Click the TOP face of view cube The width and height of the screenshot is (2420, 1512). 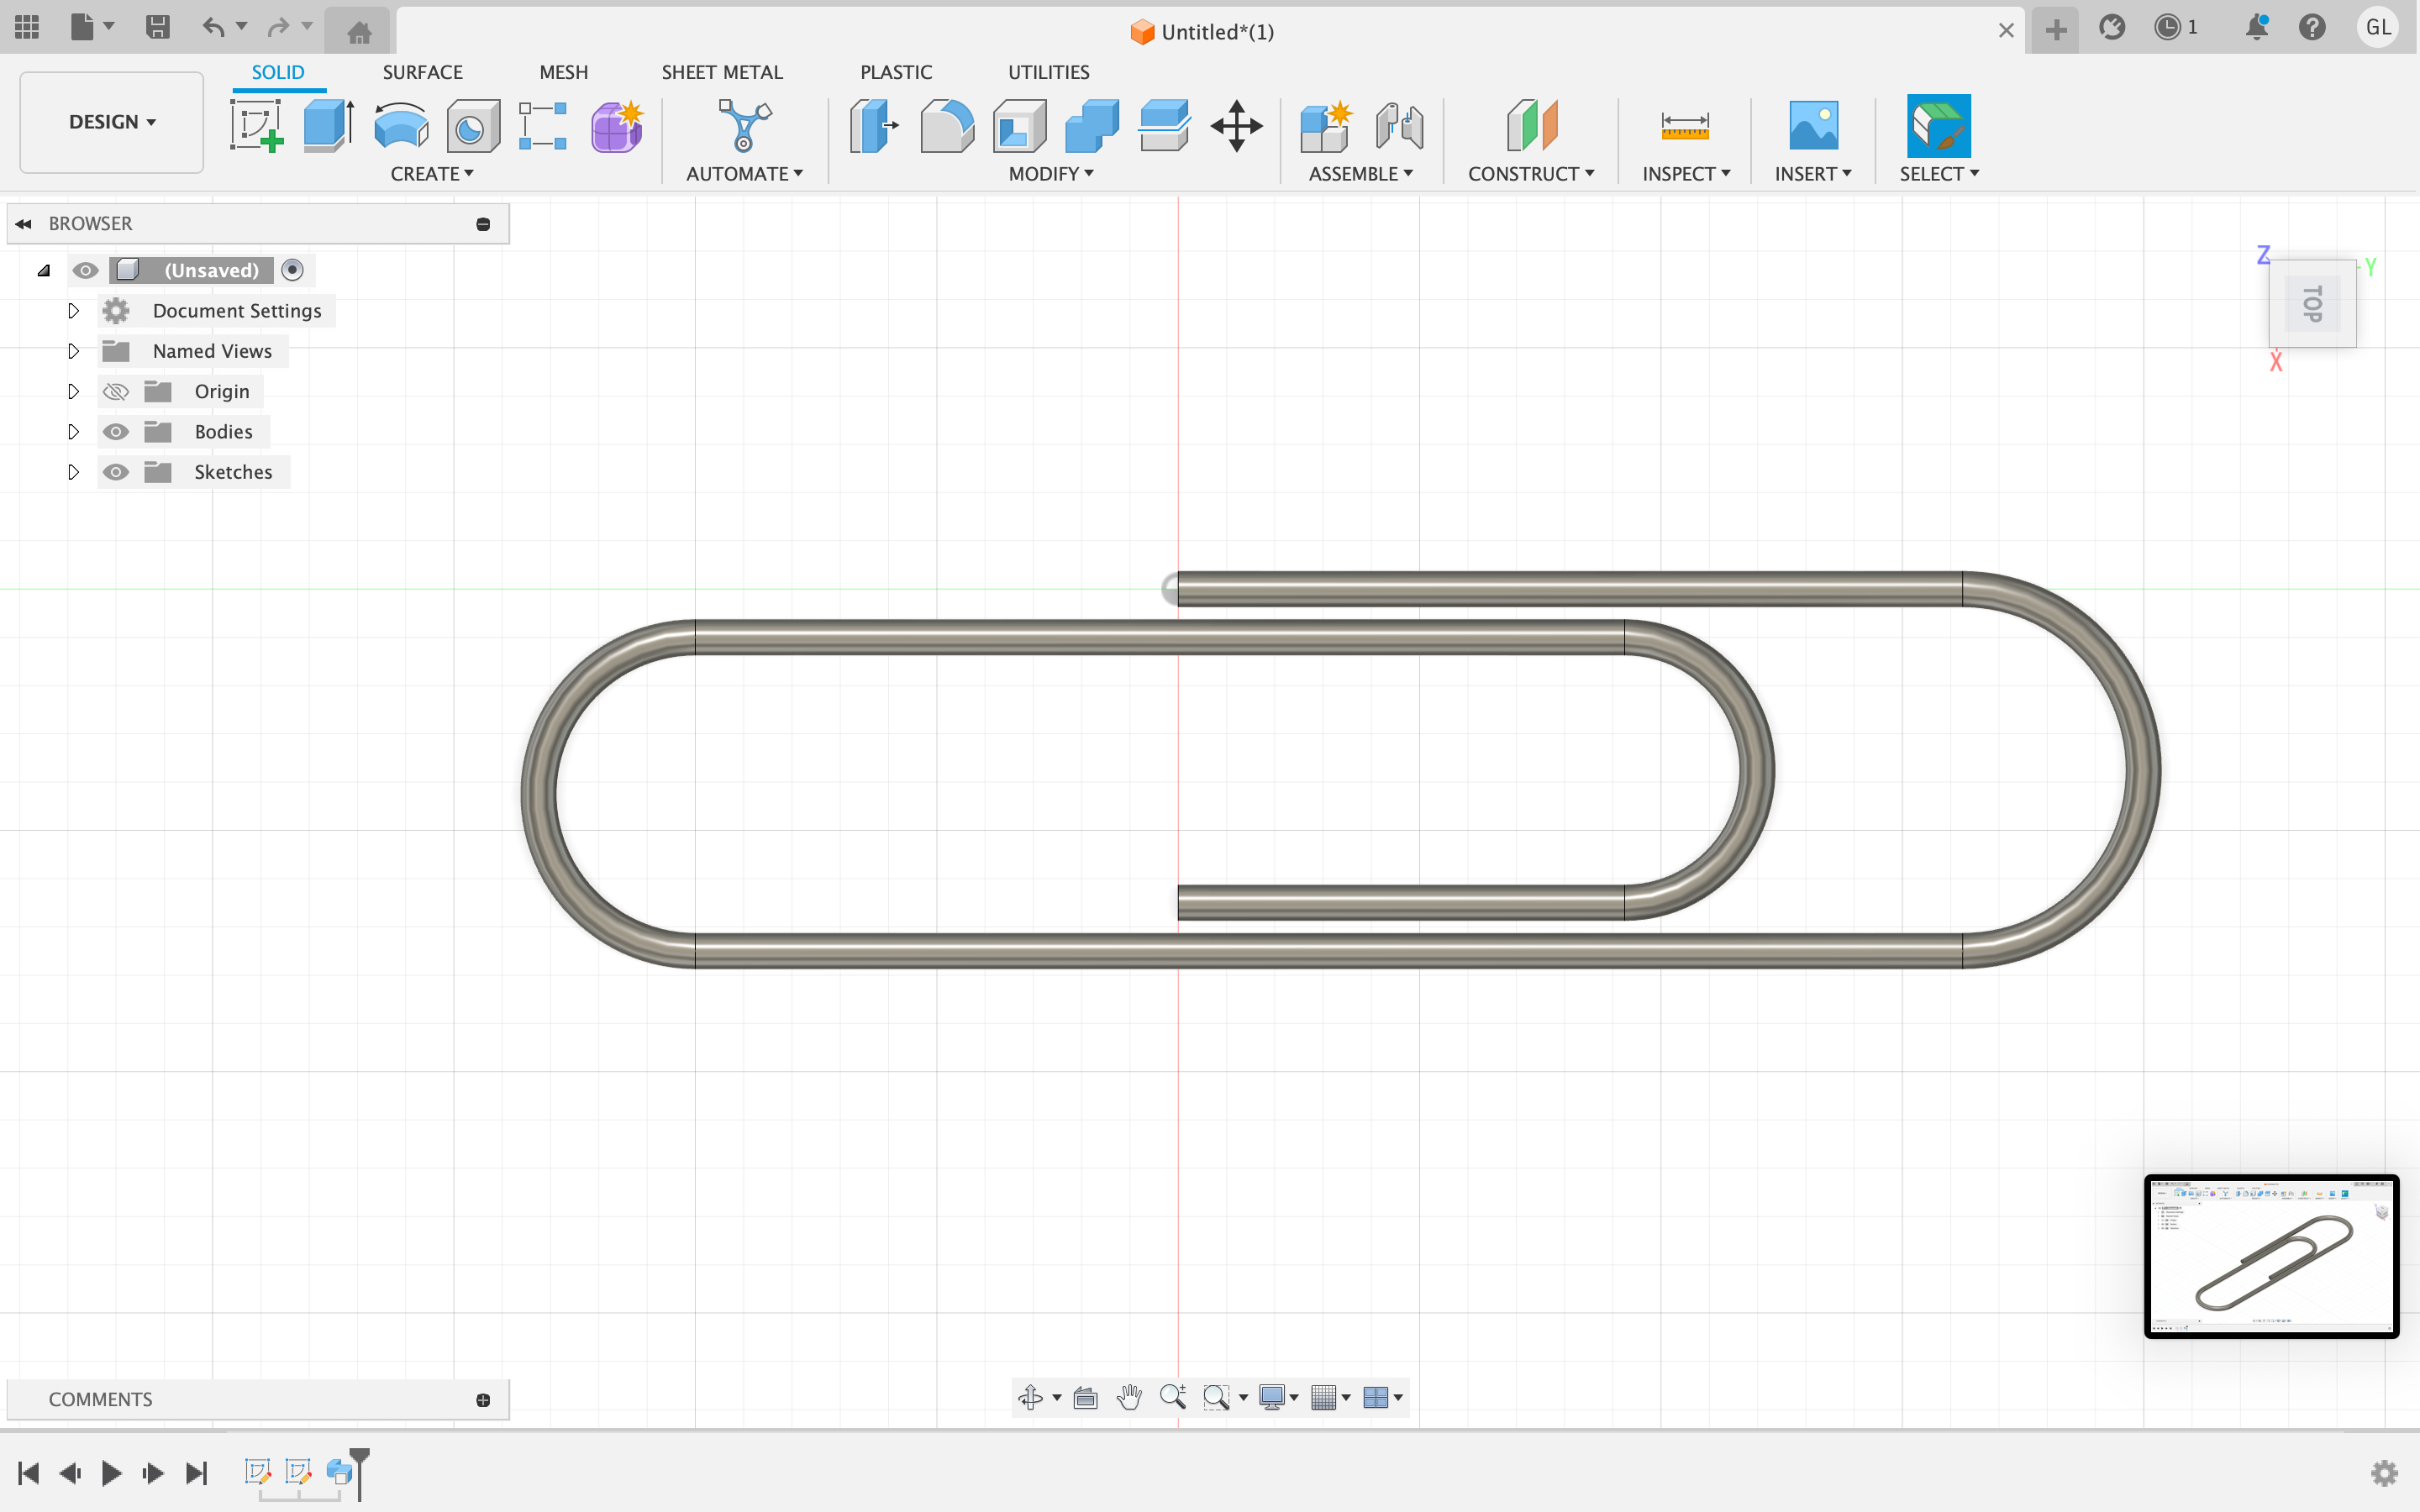point(2312,303)
